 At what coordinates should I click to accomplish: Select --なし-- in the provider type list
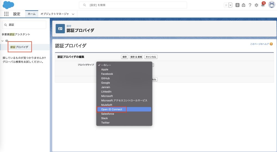click(124, 65)
